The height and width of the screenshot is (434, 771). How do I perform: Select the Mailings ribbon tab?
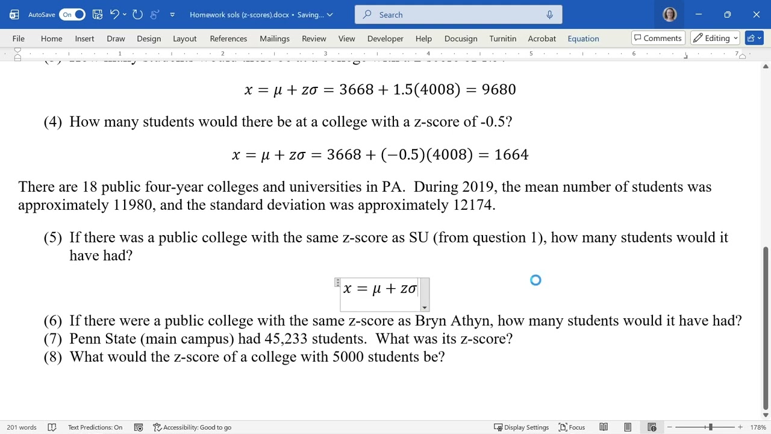tap(275, 39)
